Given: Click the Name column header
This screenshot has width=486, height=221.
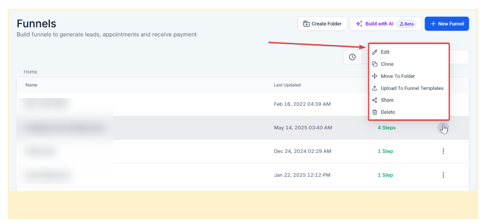Looking at the screenshot, I should click(31, 85).
